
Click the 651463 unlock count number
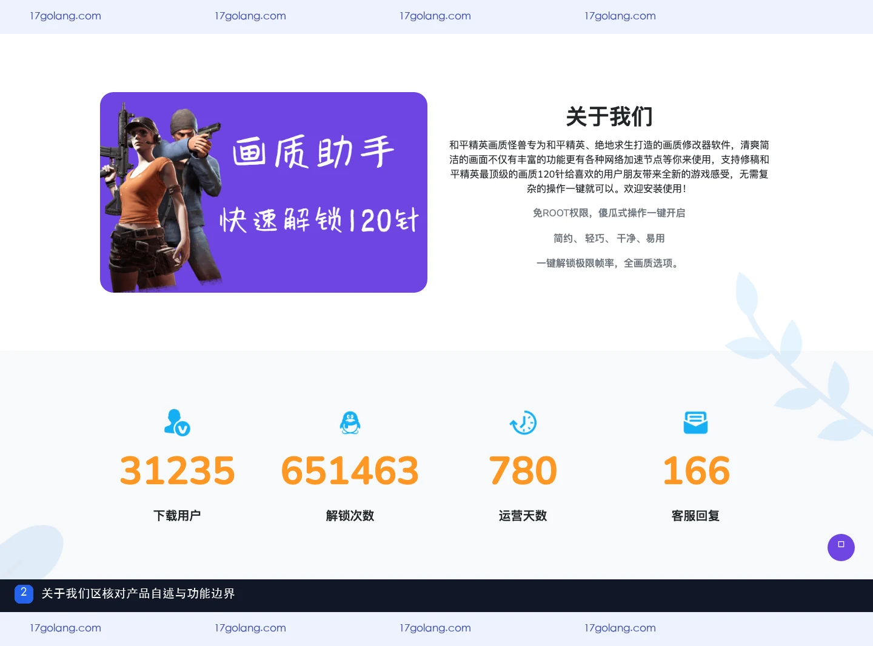[x=350, y=471]
